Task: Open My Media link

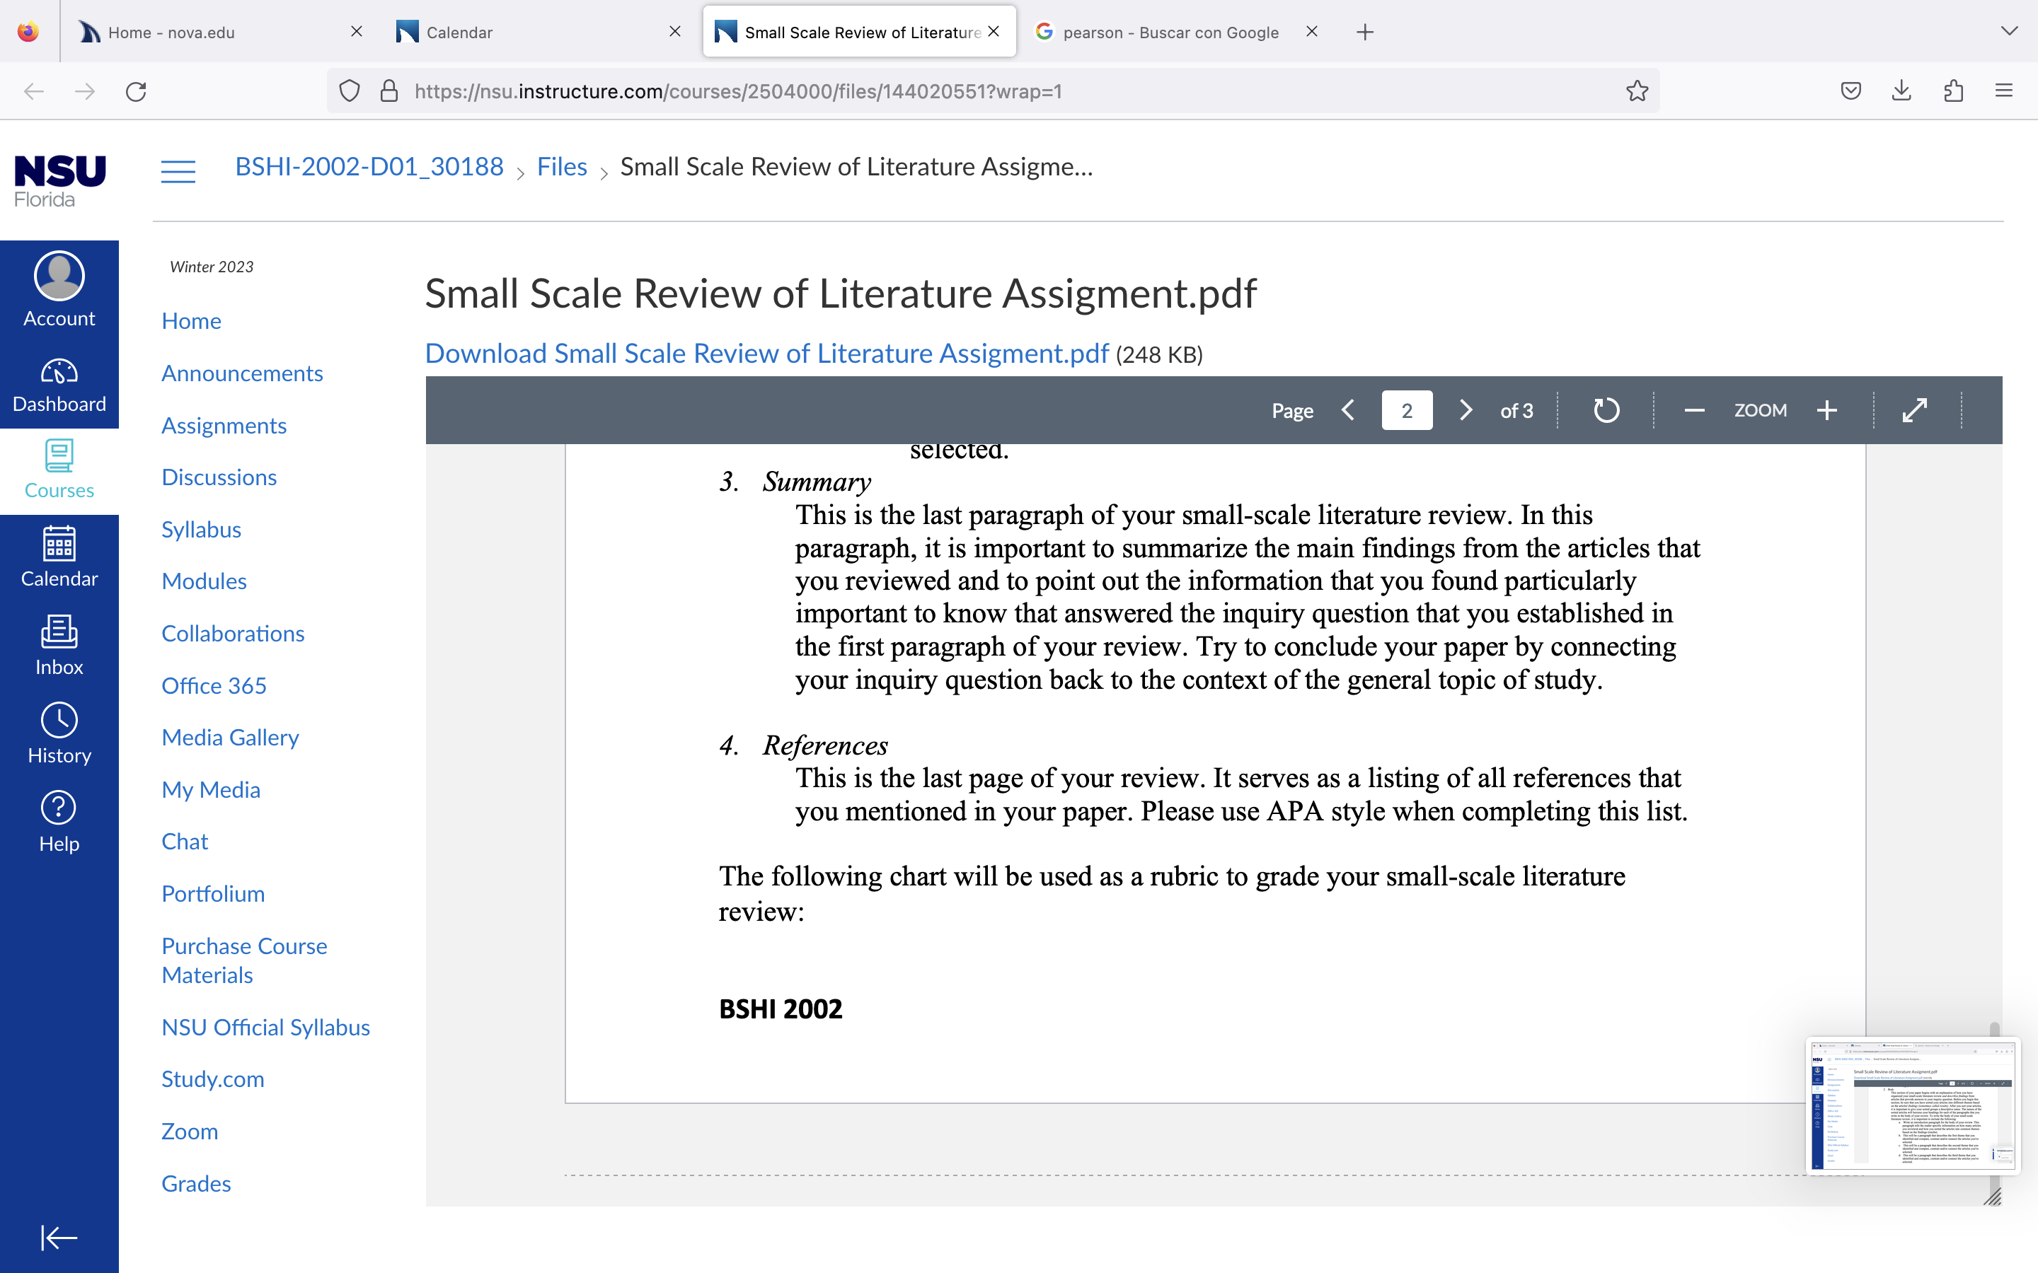Action: tap(211, 790)
